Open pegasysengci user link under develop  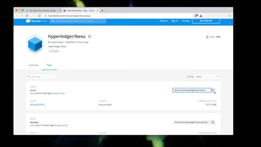coord(62,125)
